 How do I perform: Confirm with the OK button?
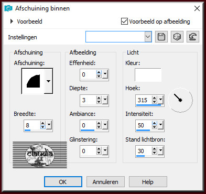tap(63, 182)
